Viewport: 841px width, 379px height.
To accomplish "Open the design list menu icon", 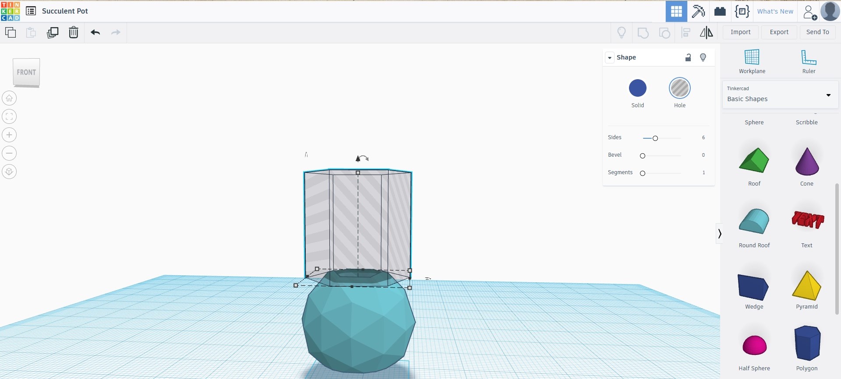I will (x=31, y=11).
